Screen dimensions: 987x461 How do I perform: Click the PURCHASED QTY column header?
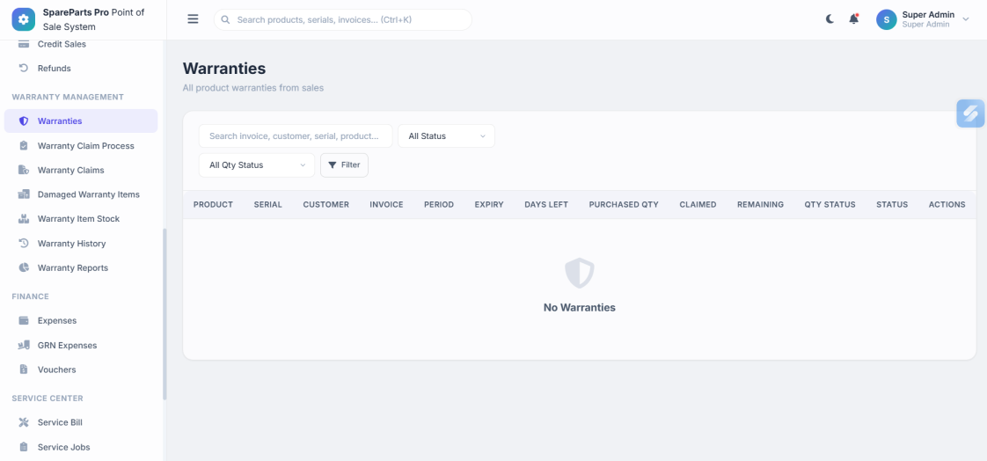[x=624, y=205]
